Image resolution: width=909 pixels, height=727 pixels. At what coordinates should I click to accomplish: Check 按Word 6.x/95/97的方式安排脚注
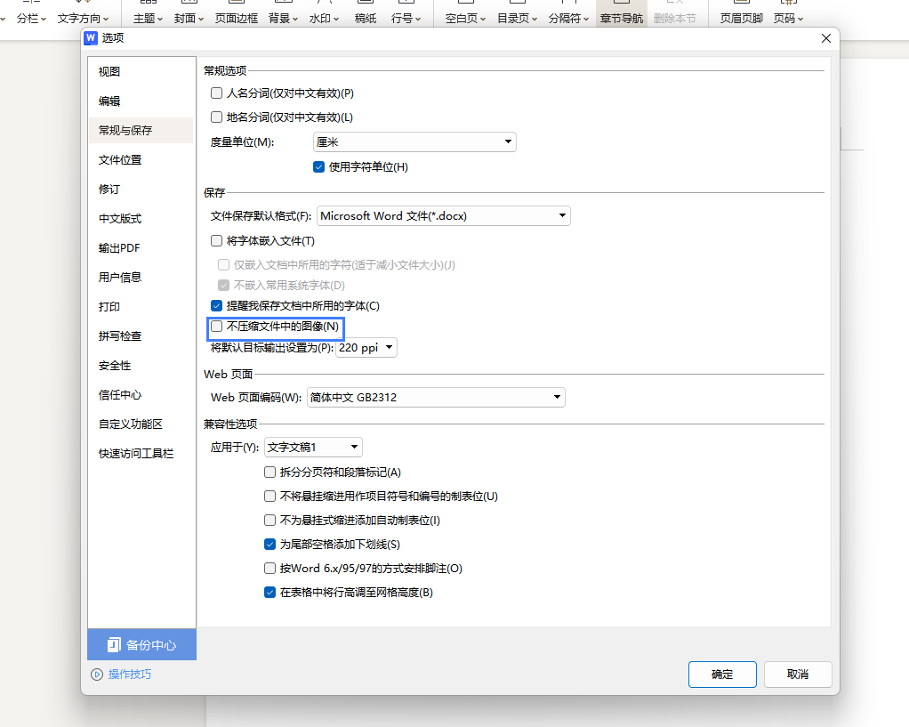click(269, 569)
